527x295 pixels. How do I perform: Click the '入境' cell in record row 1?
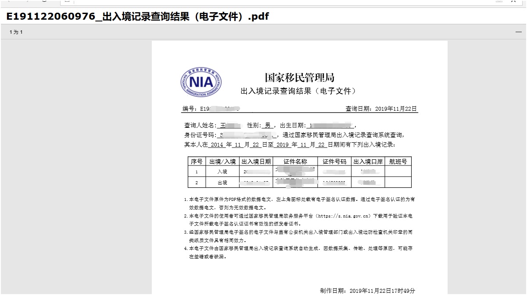pyautogui.click(x=222, y=172)
